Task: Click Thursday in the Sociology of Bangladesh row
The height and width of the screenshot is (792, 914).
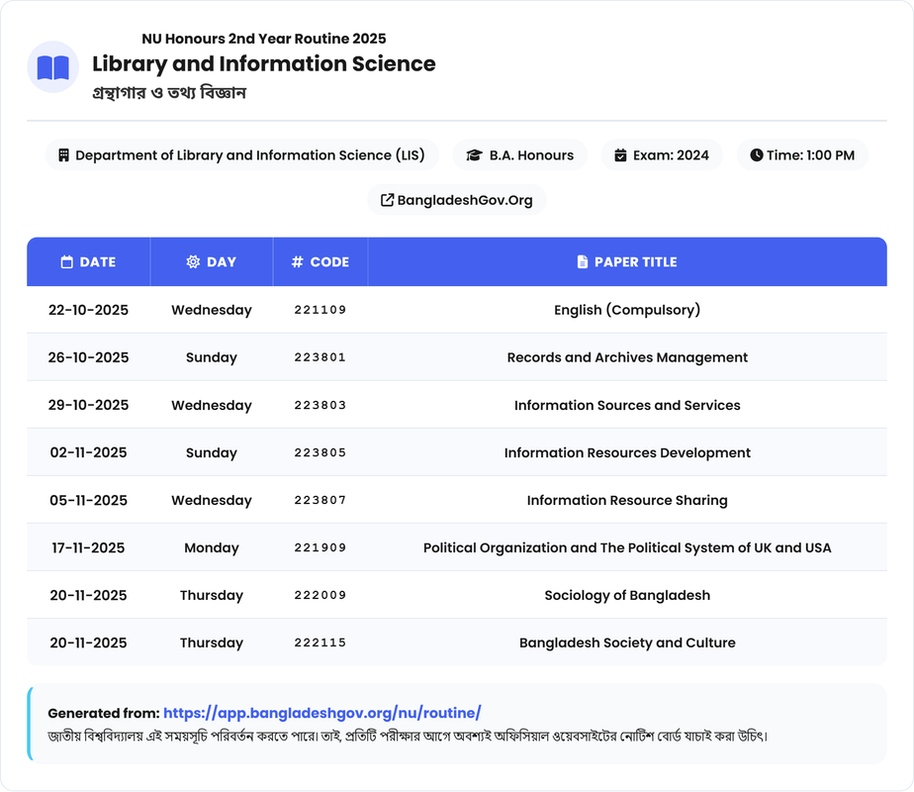Action: [x=212, y=595]
